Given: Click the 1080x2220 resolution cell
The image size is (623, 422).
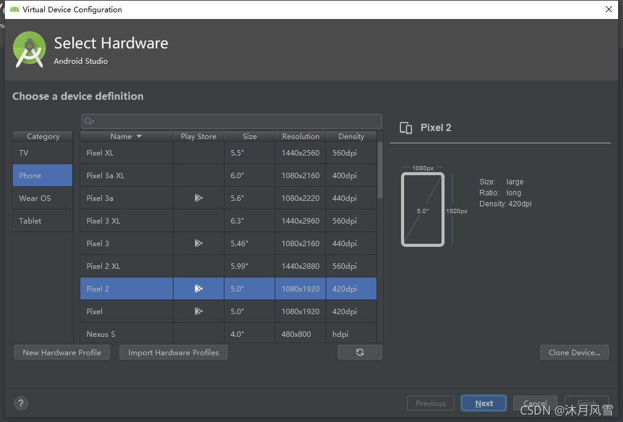Looking at the screenshot, I should pyautogui.click(x=300, y=198).
